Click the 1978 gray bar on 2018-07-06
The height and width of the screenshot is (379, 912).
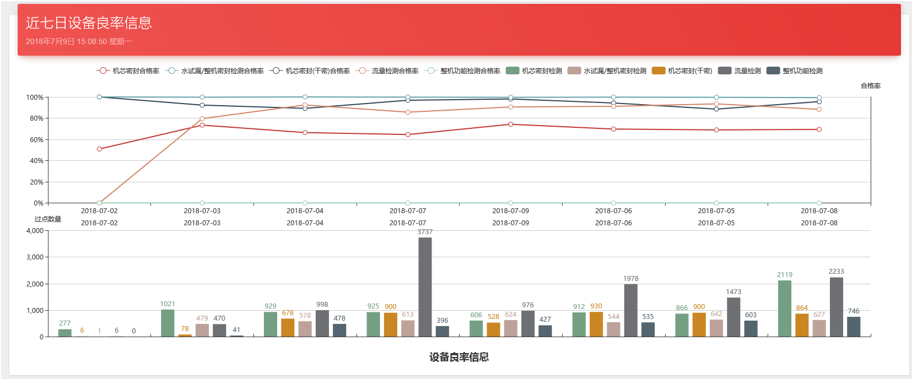[x=630, y=310]
